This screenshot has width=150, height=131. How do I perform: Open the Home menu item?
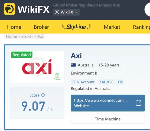point(14,27)
